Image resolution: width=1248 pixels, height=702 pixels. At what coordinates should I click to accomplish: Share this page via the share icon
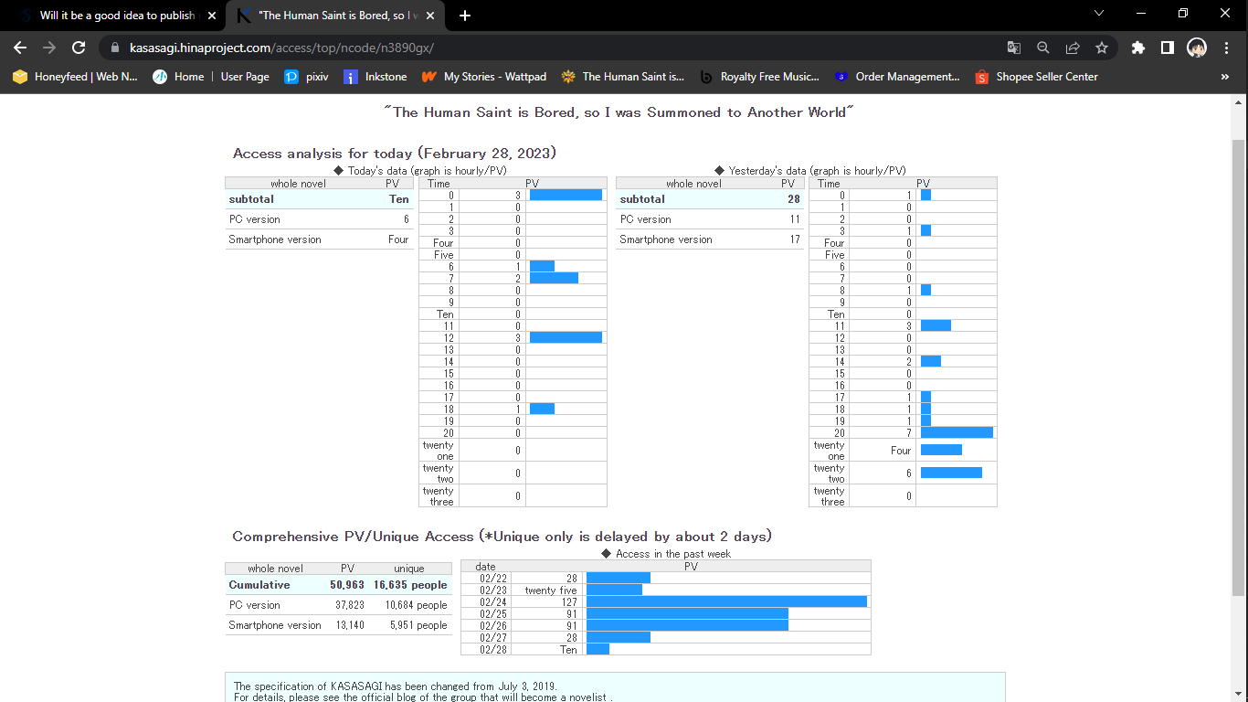(x=1073, y=48)
